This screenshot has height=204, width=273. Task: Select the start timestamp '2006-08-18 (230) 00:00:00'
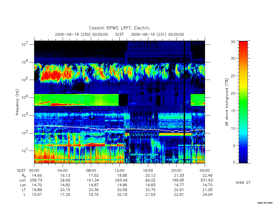(x=82, y=34)
